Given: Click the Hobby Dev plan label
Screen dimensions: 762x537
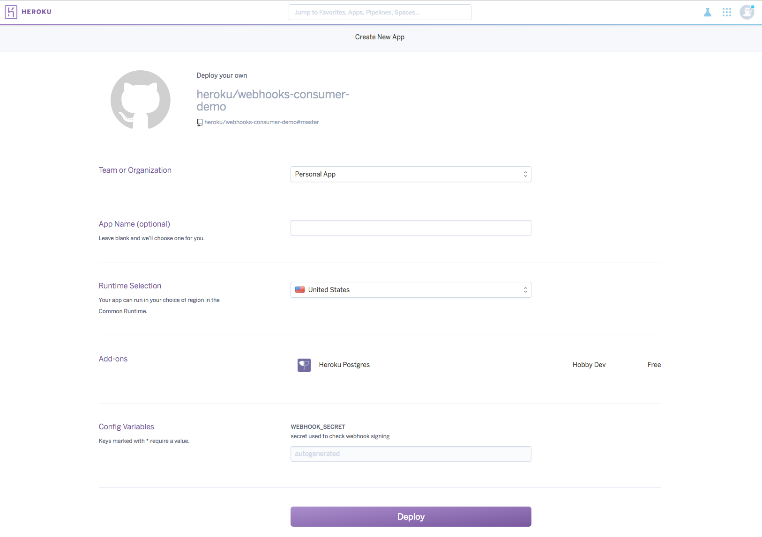Looking at the screenshot, I should coord(589,365).
